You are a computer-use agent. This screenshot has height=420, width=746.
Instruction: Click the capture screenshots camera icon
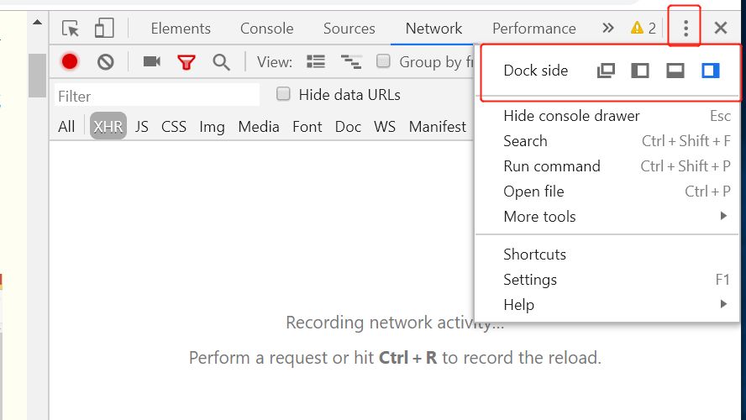151,61
